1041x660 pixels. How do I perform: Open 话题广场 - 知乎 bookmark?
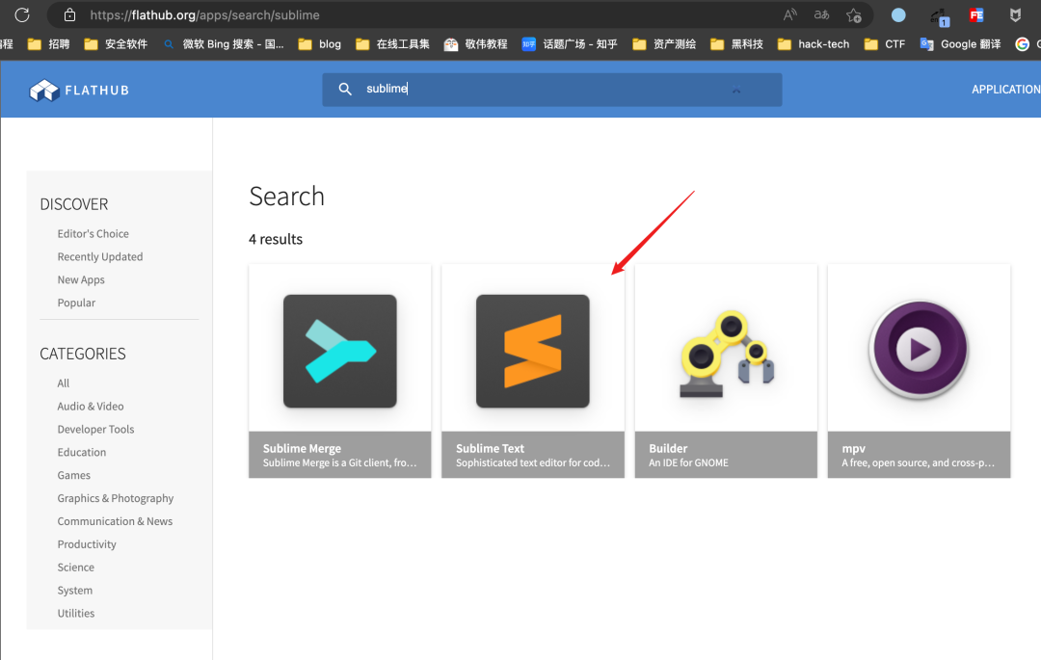570,43
